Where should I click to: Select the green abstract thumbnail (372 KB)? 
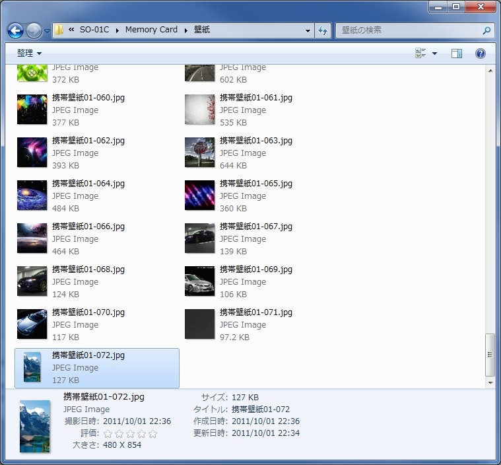point(32,73)
